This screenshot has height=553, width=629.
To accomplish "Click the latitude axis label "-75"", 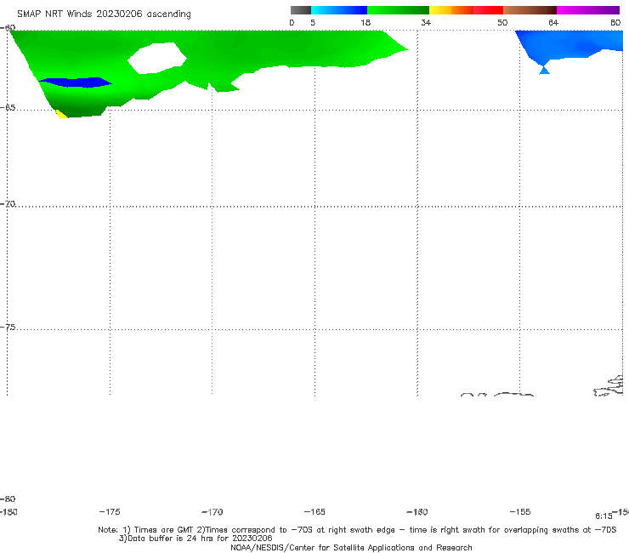I will (8, 328).
